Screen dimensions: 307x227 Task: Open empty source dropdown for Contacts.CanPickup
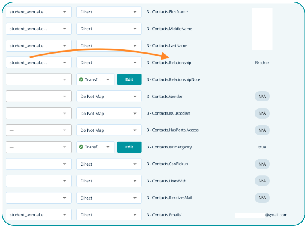click(38, 164)
